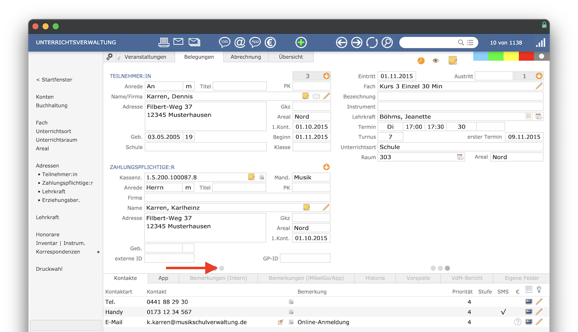Pick the blue color swatch

[x=481, y=56]
